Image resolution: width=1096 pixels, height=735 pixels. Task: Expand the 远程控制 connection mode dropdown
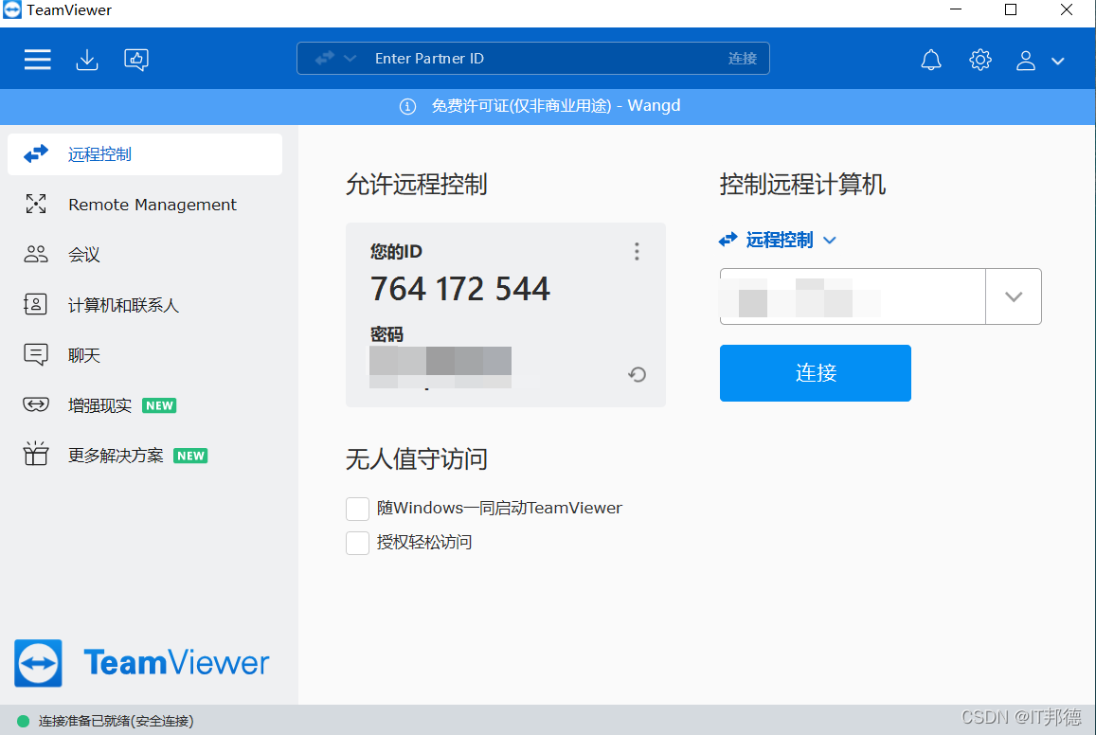click(x=830, y=240)
